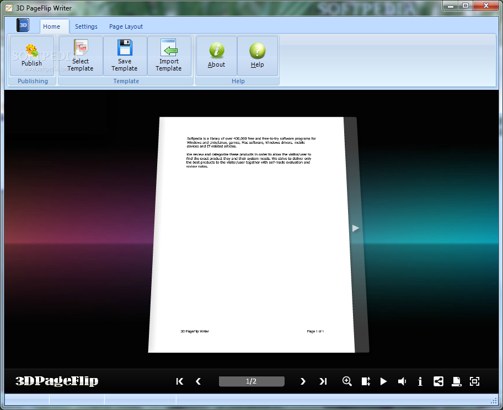503x410 pixels.
Task: Click the print icon in the player toolbar
Action: 457,381
